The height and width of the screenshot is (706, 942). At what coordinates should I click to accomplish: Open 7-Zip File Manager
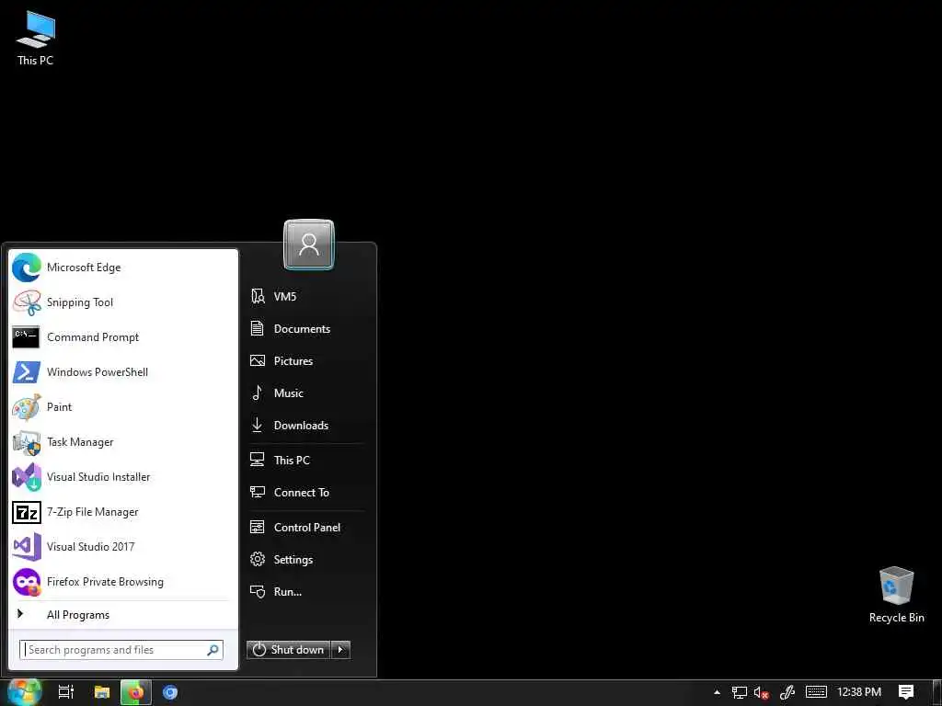click(124, 511)
